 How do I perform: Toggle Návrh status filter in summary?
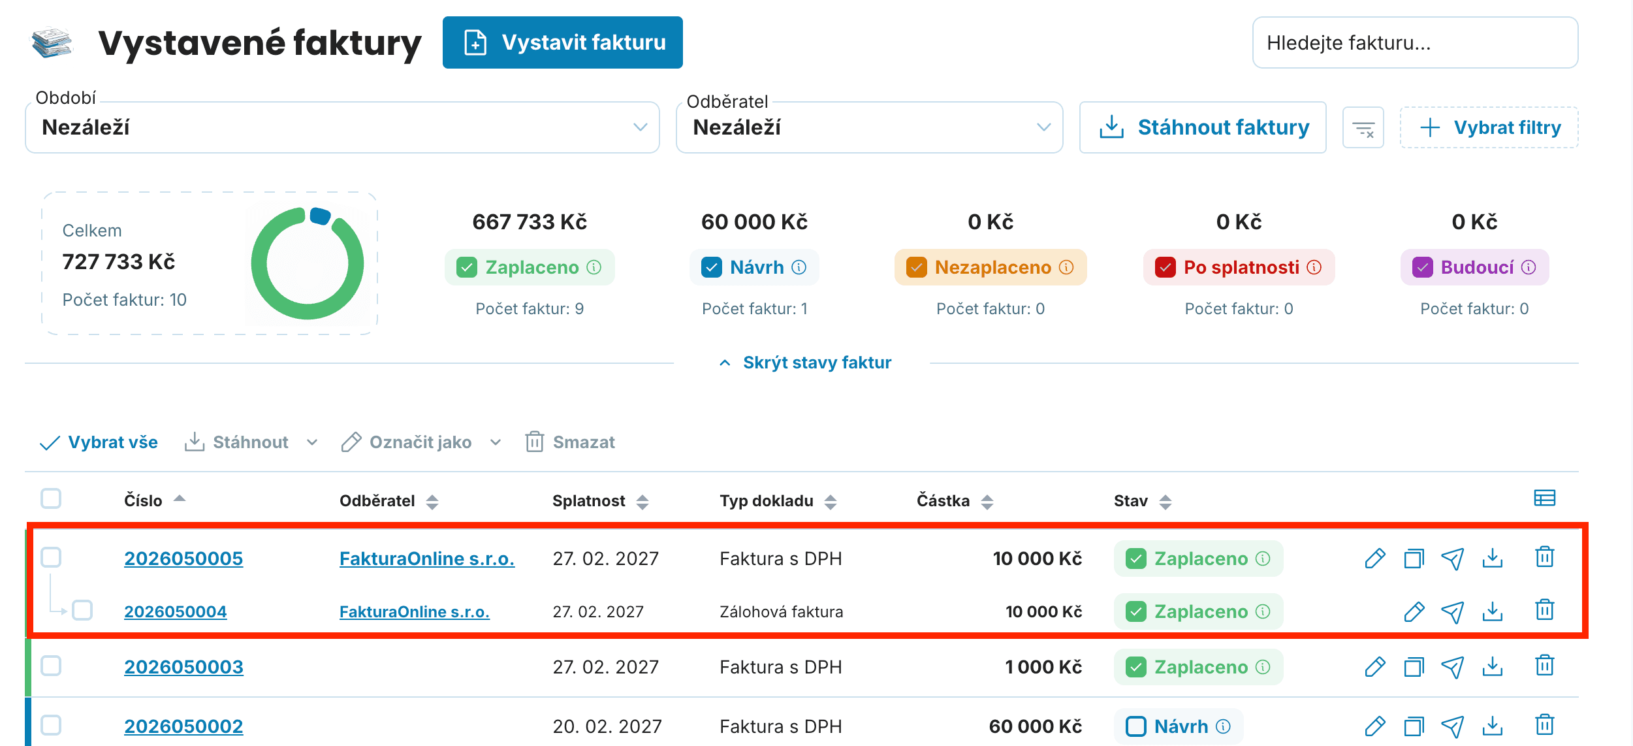(712, 267)
